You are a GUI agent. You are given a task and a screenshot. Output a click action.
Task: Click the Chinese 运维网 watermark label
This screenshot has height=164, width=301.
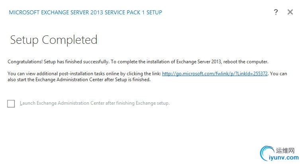pos(285,150)
